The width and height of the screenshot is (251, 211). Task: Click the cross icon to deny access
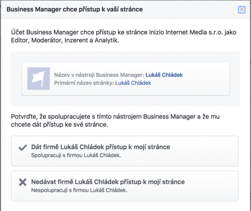(x=23, y=182)
